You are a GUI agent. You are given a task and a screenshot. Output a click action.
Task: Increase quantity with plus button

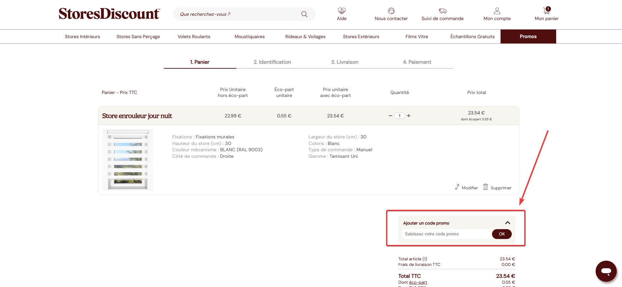(408, 116)
